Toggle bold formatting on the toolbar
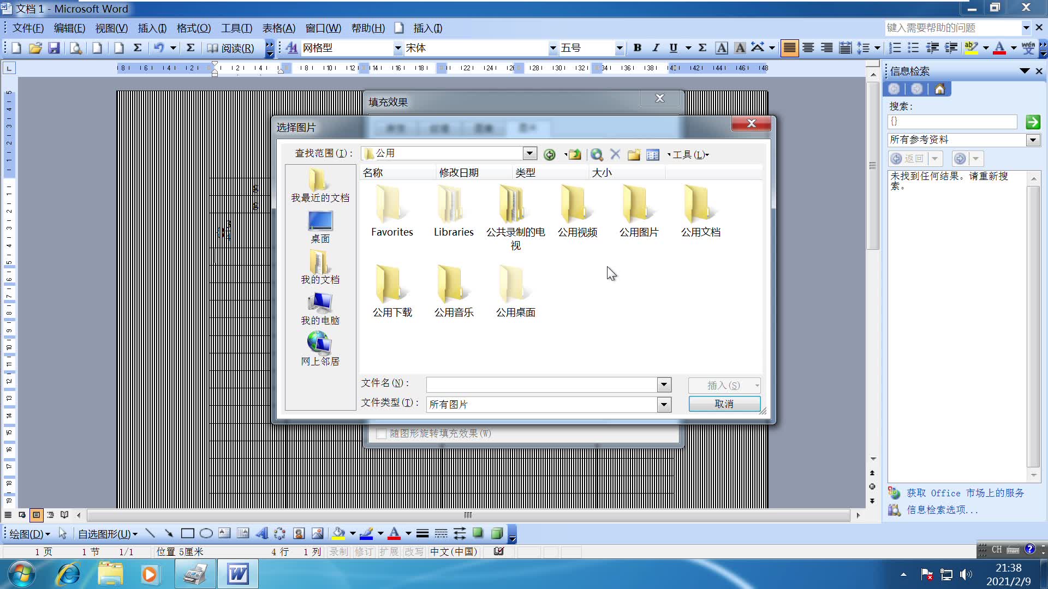This screenshot has width=1048, height=589. coord(638,48)
